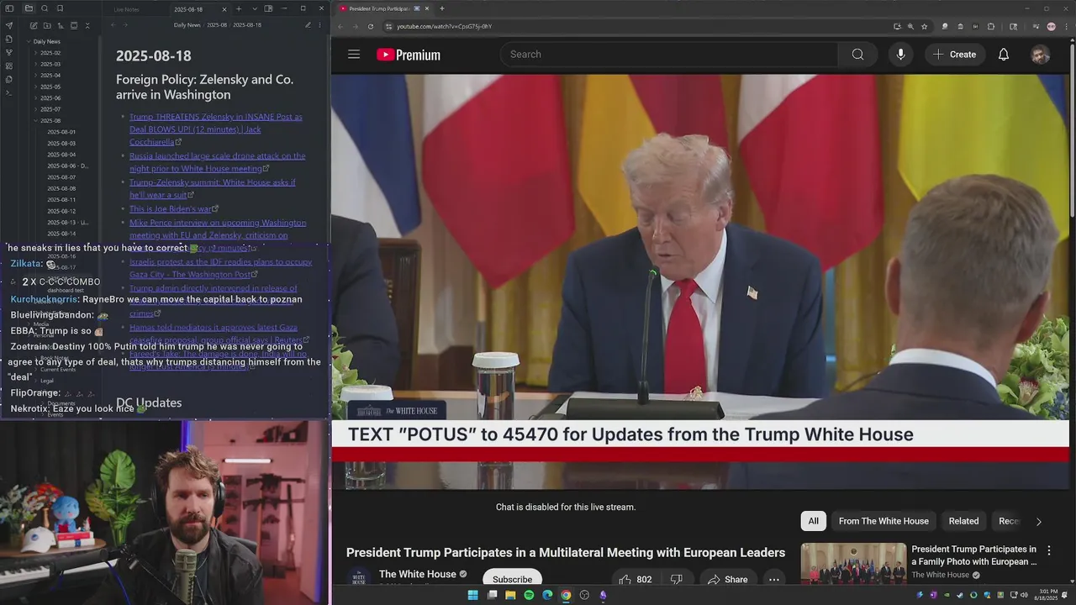Search YouTube with your voice
Viewport: 1076px width, 605px height.
[x=900, y=55]
